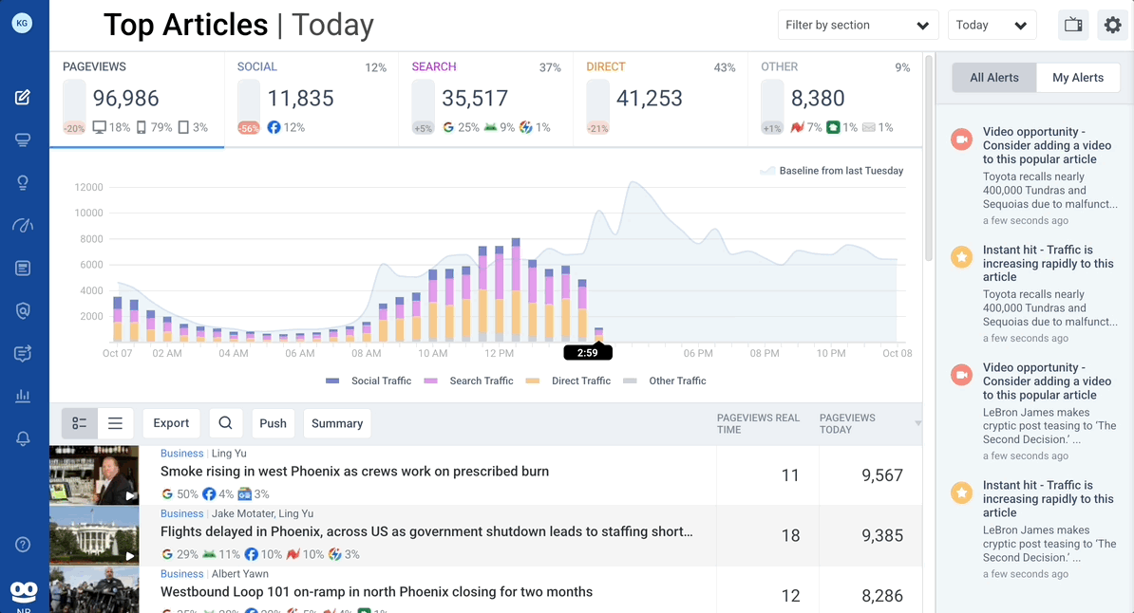The width and height of the screenshot is (1134, 613).
Task: Click the bell notifications sidebar icon
Action: pyautogui.click(x=23, y=438)
